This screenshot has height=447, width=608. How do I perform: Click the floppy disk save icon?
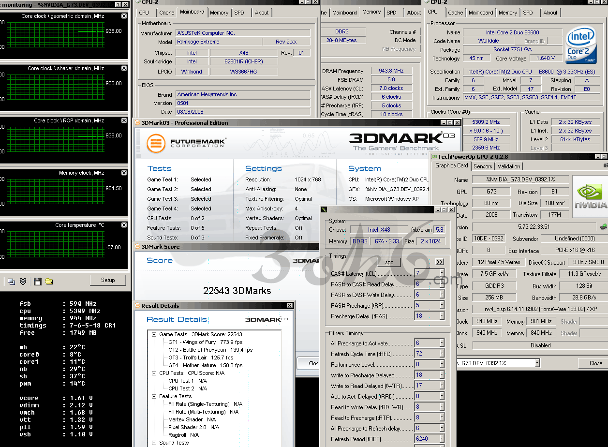(x=38, y=281)
